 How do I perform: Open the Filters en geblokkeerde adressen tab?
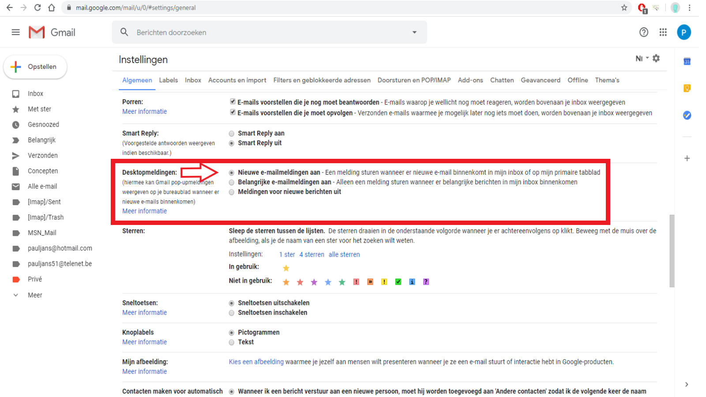322,80
